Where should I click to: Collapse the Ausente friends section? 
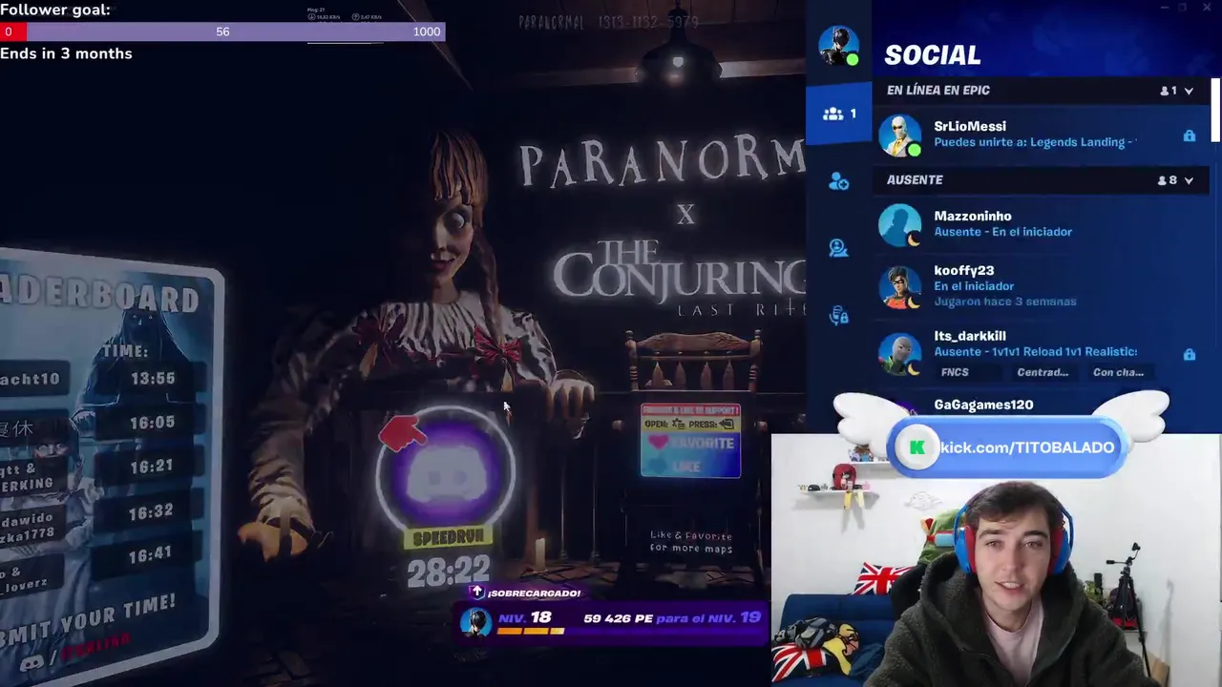tap(1189, 180)
